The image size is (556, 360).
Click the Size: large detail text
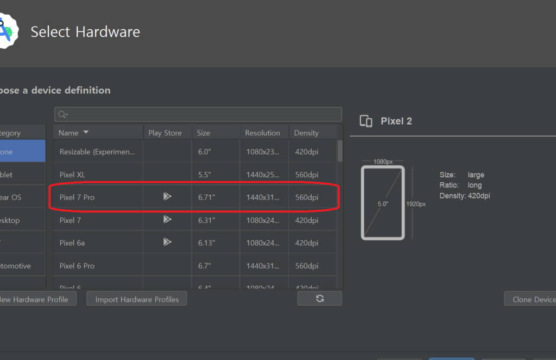point(462,175)
